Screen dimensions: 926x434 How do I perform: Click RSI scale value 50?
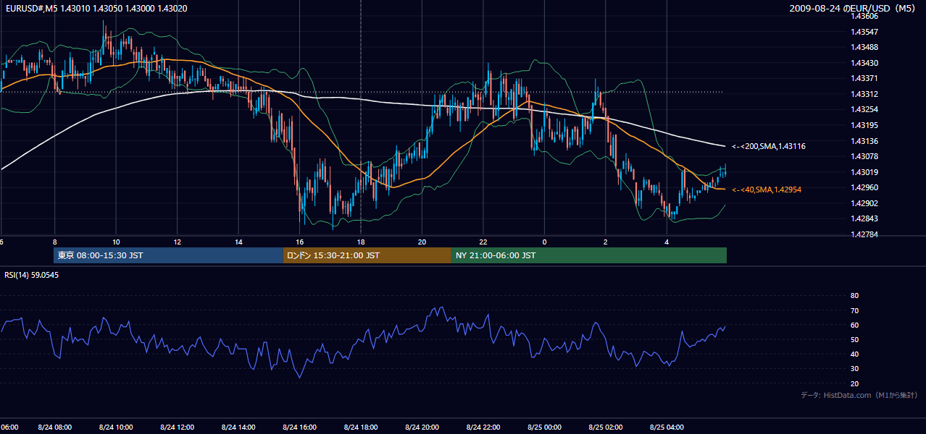point(854,339)
